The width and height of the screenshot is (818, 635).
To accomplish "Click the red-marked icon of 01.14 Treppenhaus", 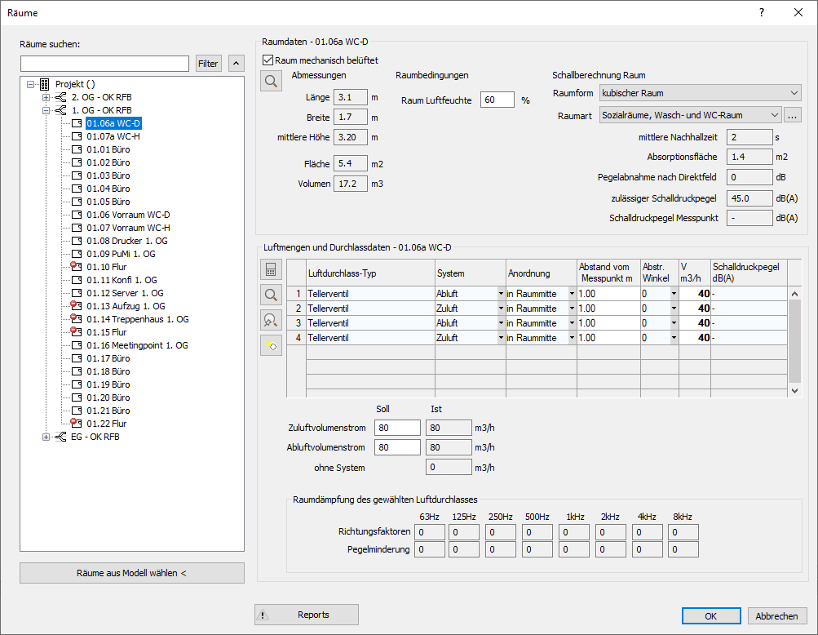I will point(76,319).
